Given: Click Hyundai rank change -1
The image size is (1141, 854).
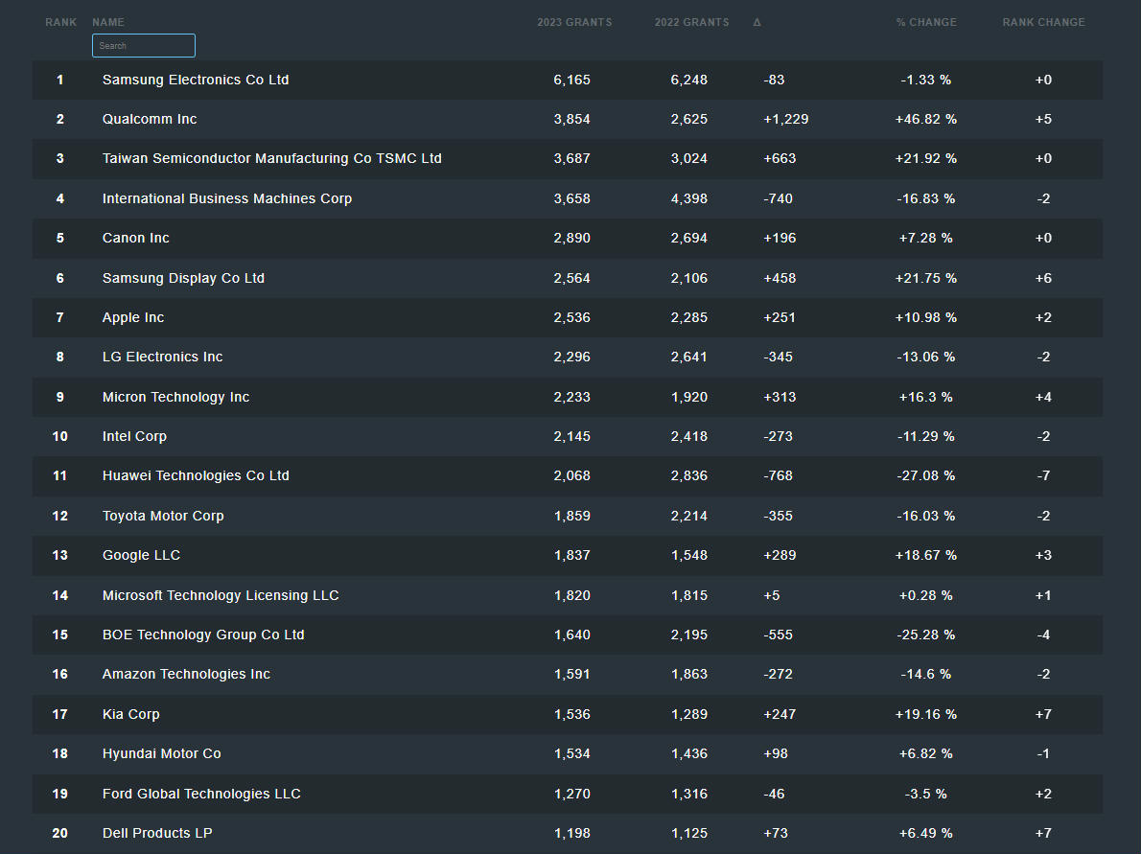Looking at the screenshot, I should (x=1043, y=753).
